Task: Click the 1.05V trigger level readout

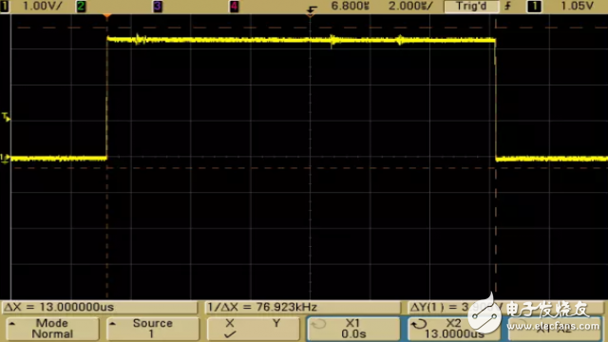Action: pos(577,6)
